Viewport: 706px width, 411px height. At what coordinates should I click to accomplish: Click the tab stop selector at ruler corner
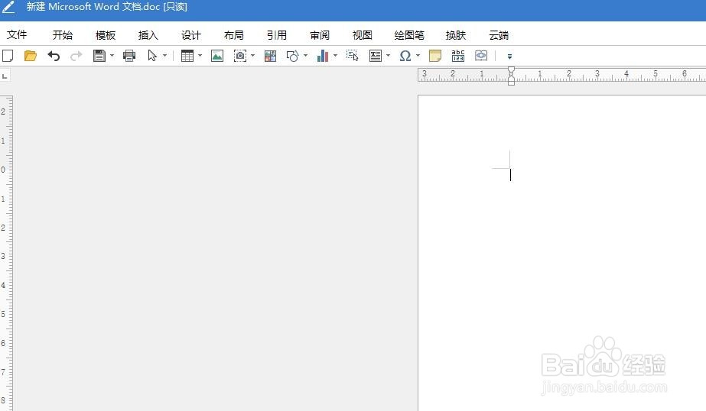click(x=5, y=76)
